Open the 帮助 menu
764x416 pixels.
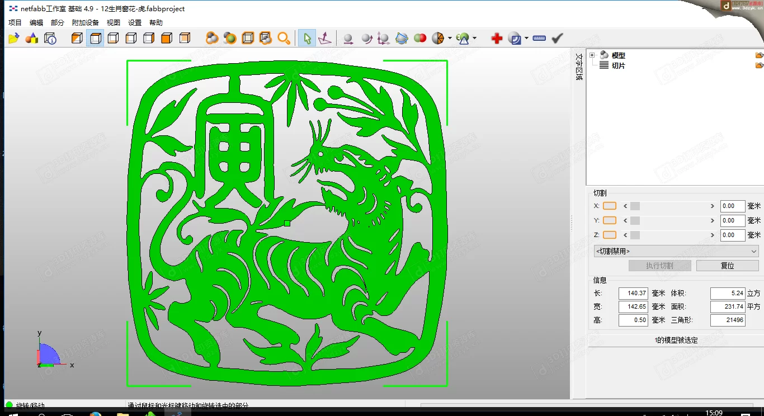156,23
